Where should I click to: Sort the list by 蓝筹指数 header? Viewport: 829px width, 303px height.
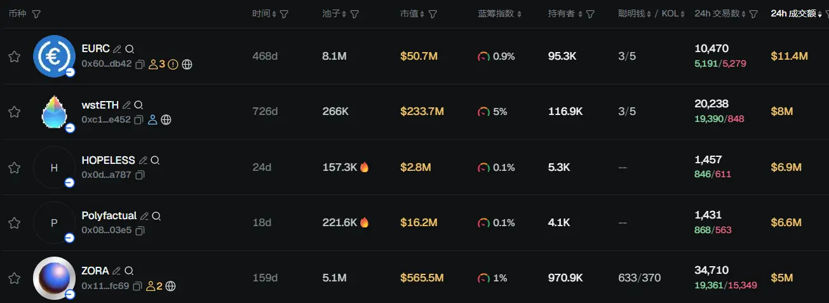pyautogui.click(x=499, y=14)
